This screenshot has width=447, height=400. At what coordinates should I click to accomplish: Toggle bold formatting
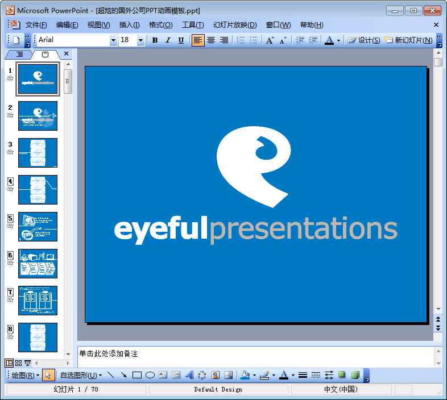(155, 40)
